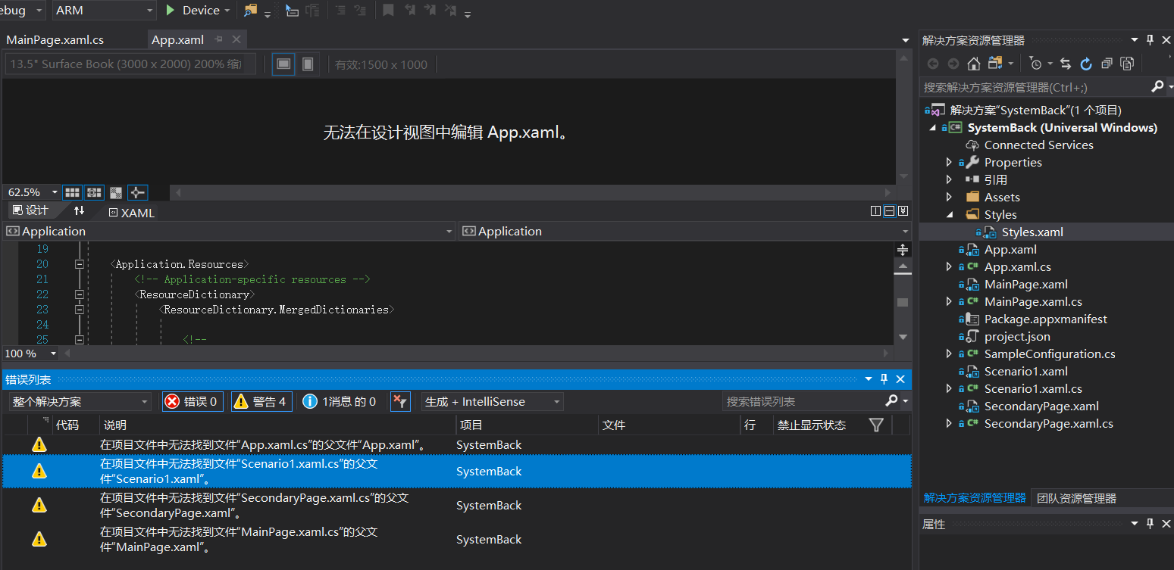
Task: Toggle snap to gridlines button
Action: (x=94, y=192)
